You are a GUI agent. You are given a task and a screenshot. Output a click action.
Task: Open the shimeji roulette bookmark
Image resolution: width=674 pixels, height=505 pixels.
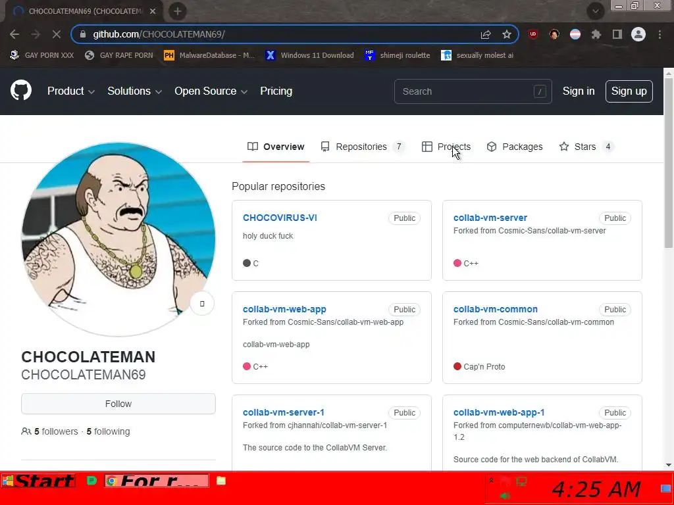pos(397,55)
